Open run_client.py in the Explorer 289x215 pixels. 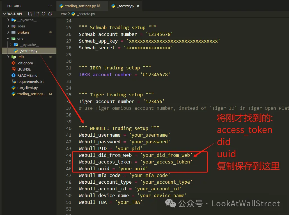[27, 88]
